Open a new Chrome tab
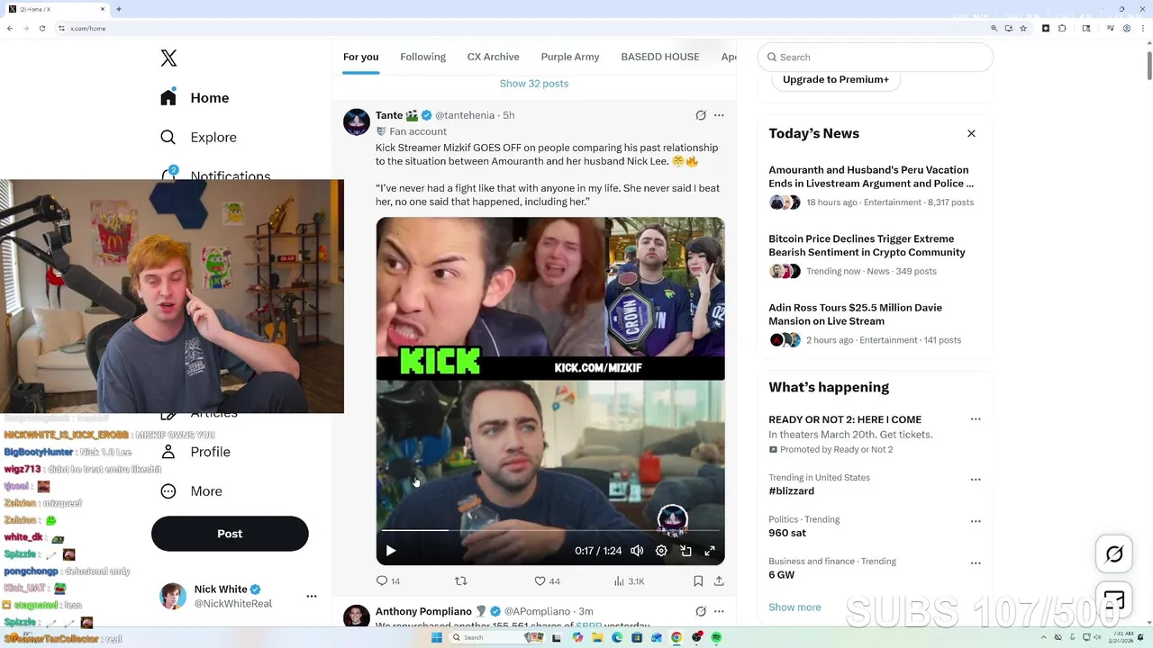 point(118,9)
